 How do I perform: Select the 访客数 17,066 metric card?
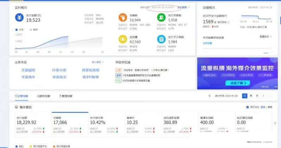[70, 125]
